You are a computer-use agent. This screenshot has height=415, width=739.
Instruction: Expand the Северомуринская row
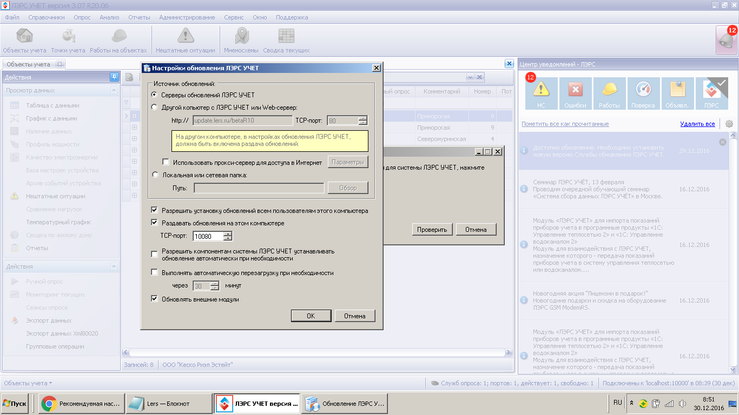(134, 139)
